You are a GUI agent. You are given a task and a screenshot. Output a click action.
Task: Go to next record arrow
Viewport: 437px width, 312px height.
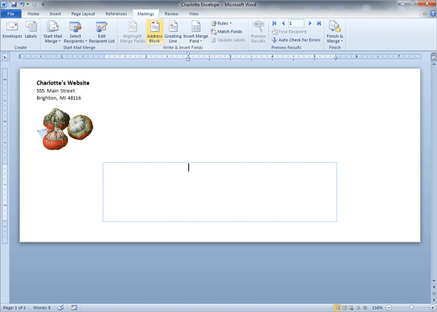tap(310, 23)
